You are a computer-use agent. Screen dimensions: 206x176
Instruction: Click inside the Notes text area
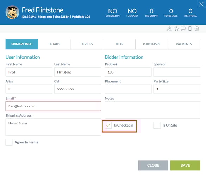tap(152, 110)
